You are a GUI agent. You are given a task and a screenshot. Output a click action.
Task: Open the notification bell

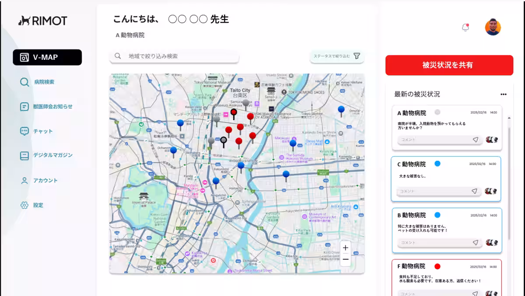point(465,28)
